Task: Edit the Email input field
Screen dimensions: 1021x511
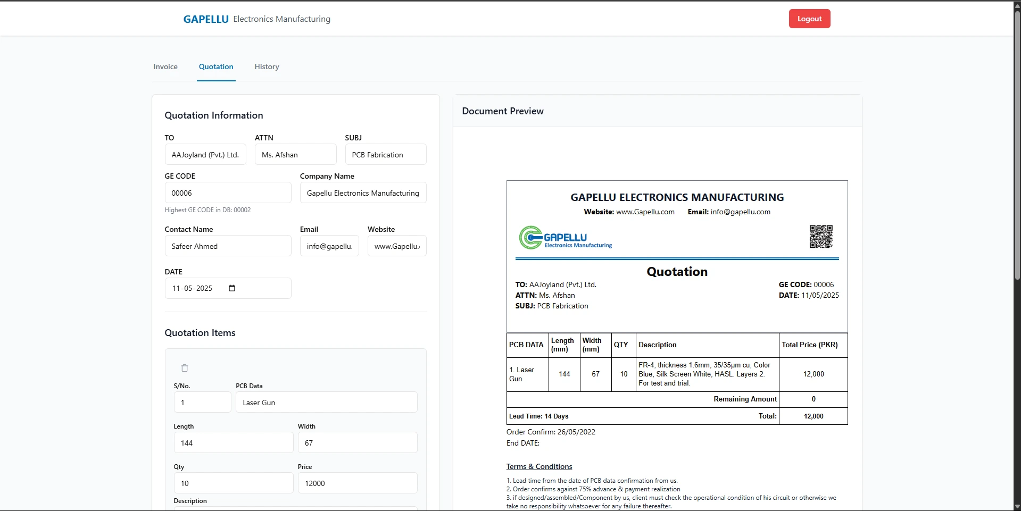Action: (x=329, y=246)
